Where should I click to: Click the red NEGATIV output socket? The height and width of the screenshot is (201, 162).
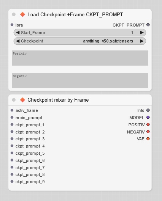(148, 132)
